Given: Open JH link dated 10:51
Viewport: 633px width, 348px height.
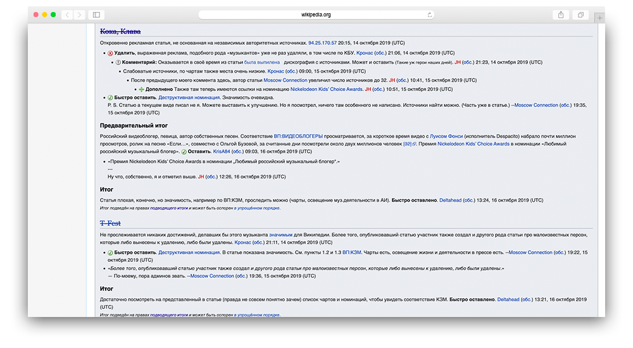Looking at the screenshot, I should tap(368, 89).
